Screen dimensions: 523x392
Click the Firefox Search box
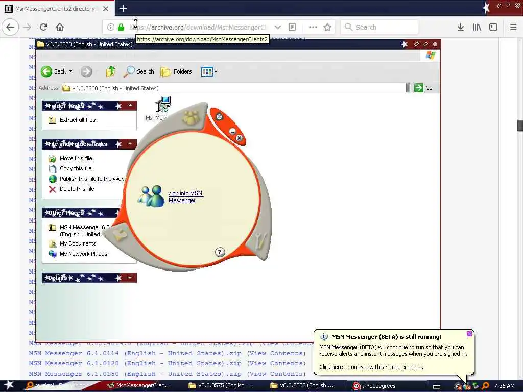[379, 27]
